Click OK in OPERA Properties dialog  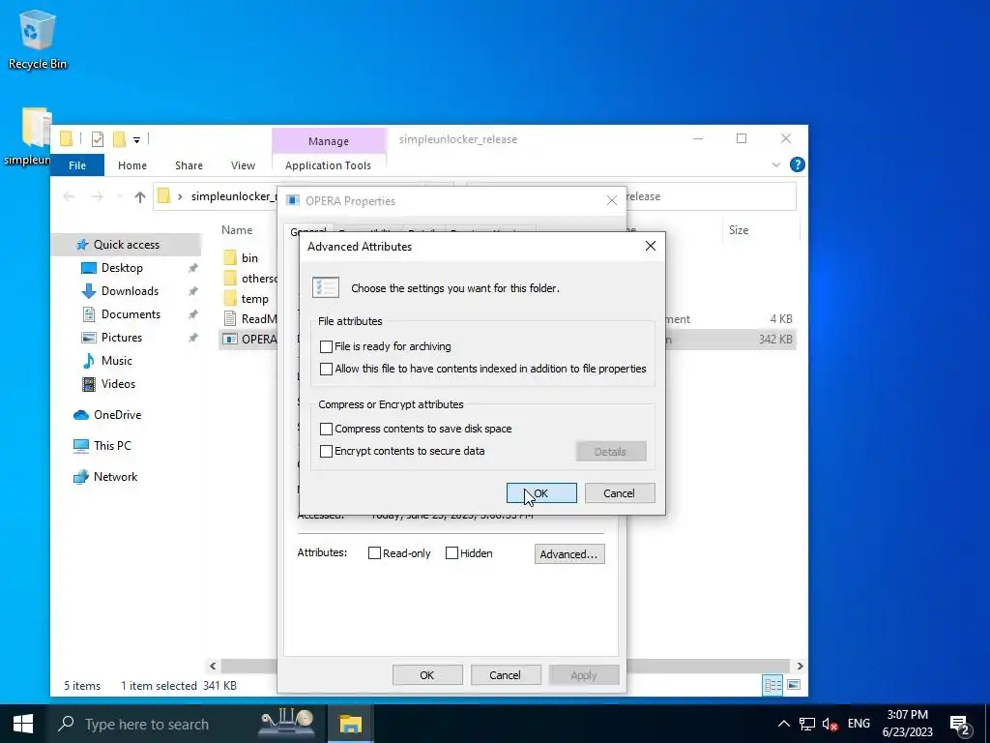coord(426,675)
